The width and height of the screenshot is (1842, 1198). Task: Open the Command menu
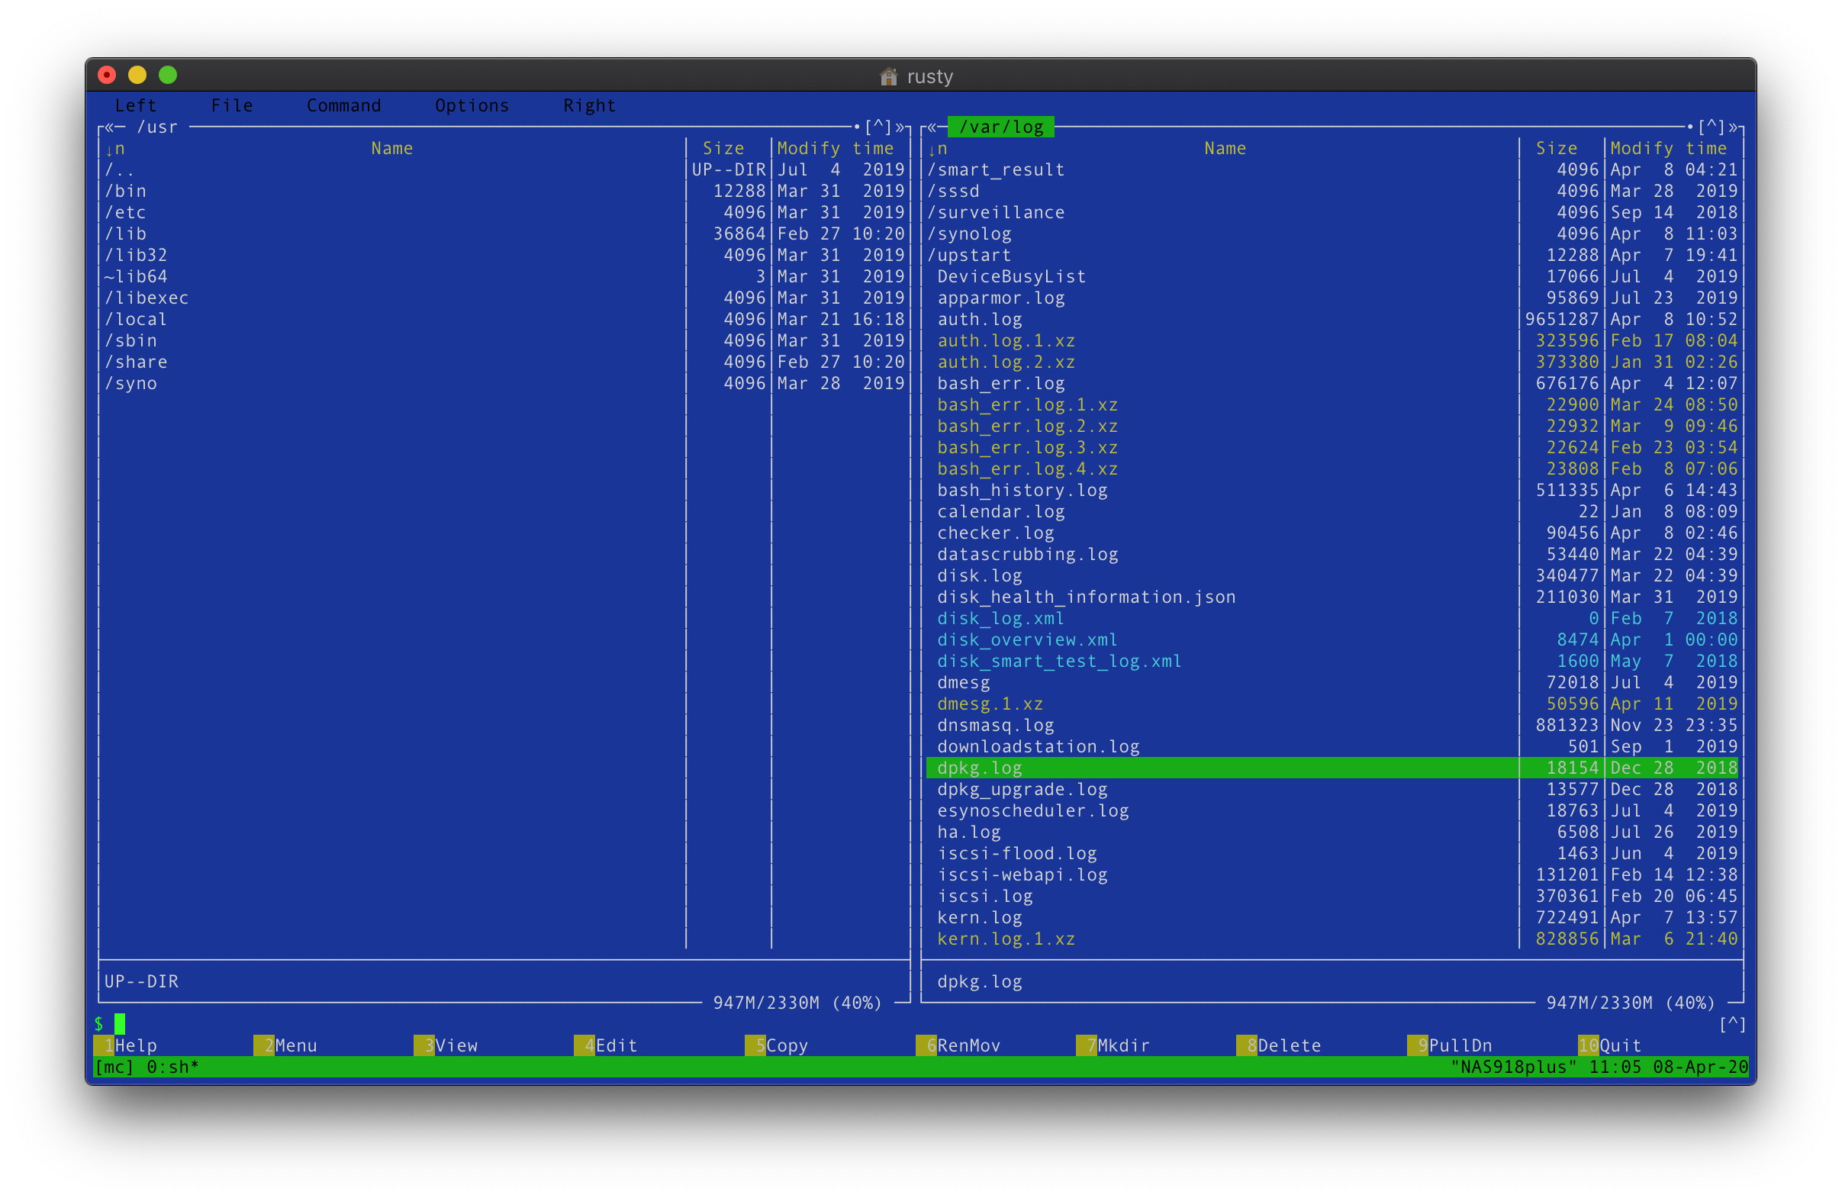click(343, 105)
